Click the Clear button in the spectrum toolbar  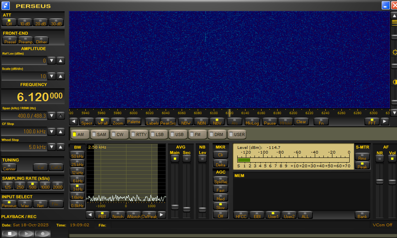301,122
